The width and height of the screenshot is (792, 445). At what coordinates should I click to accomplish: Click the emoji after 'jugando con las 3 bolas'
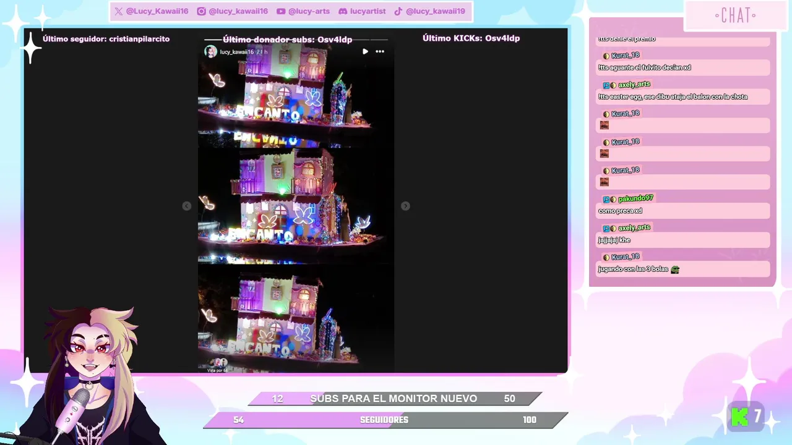tap(675, 269)
